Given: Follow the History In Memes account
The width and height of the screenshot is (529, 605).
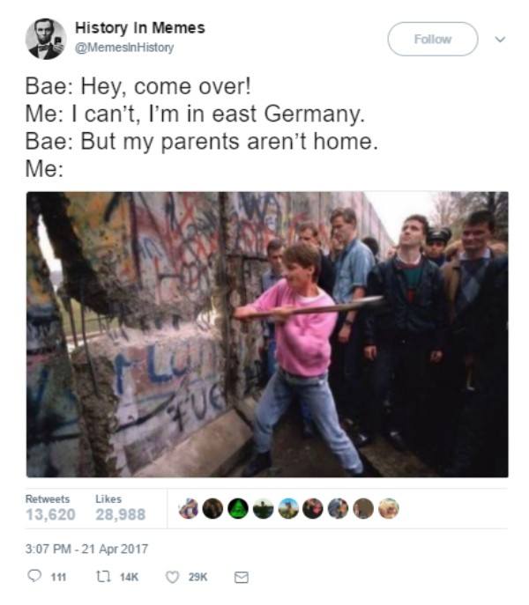Looking at the screenshot, I should click(433, 39).
